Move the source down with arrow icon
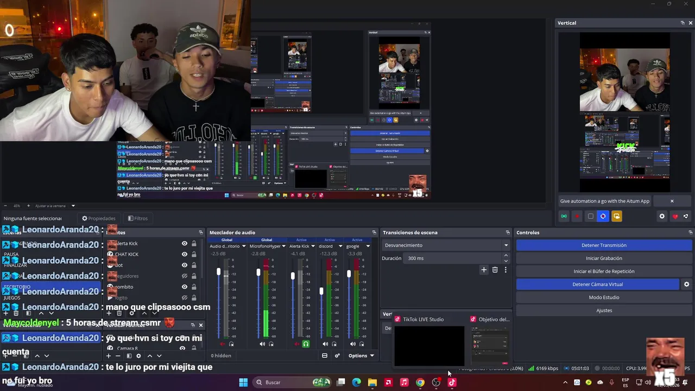This screenshot has height=391, width=695. coord(154,313)
